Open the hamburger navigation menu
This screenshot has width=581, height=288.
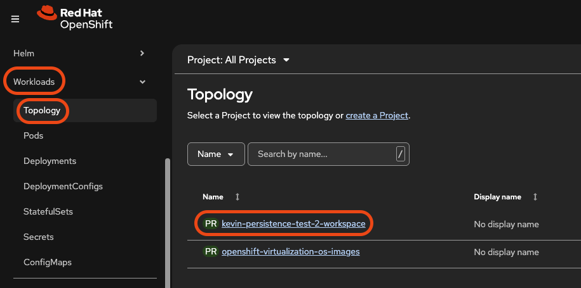(x=15, y=19)
